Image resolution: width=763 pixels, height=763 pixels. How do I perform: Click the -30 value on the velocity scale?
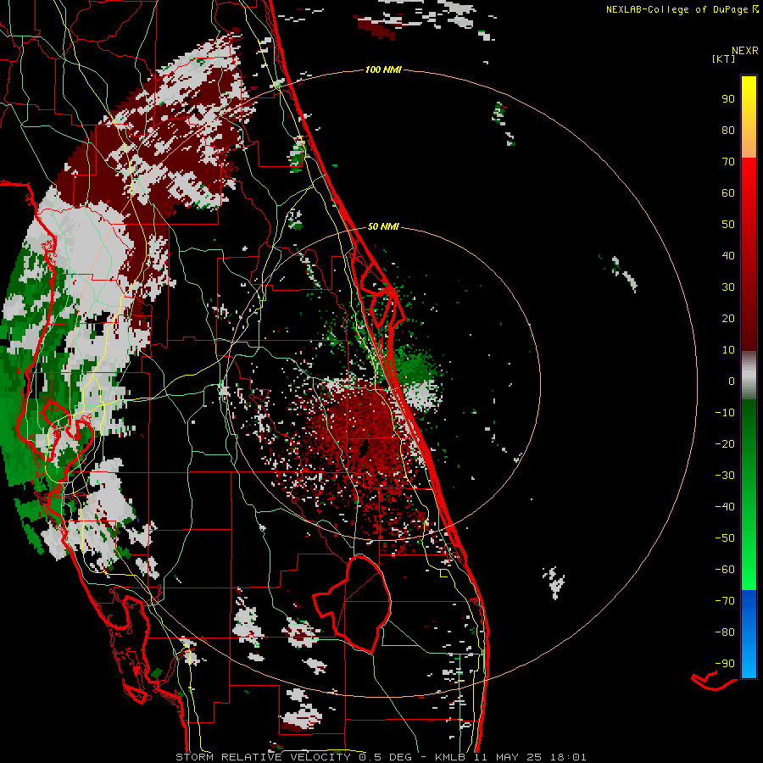pos(725,476)
